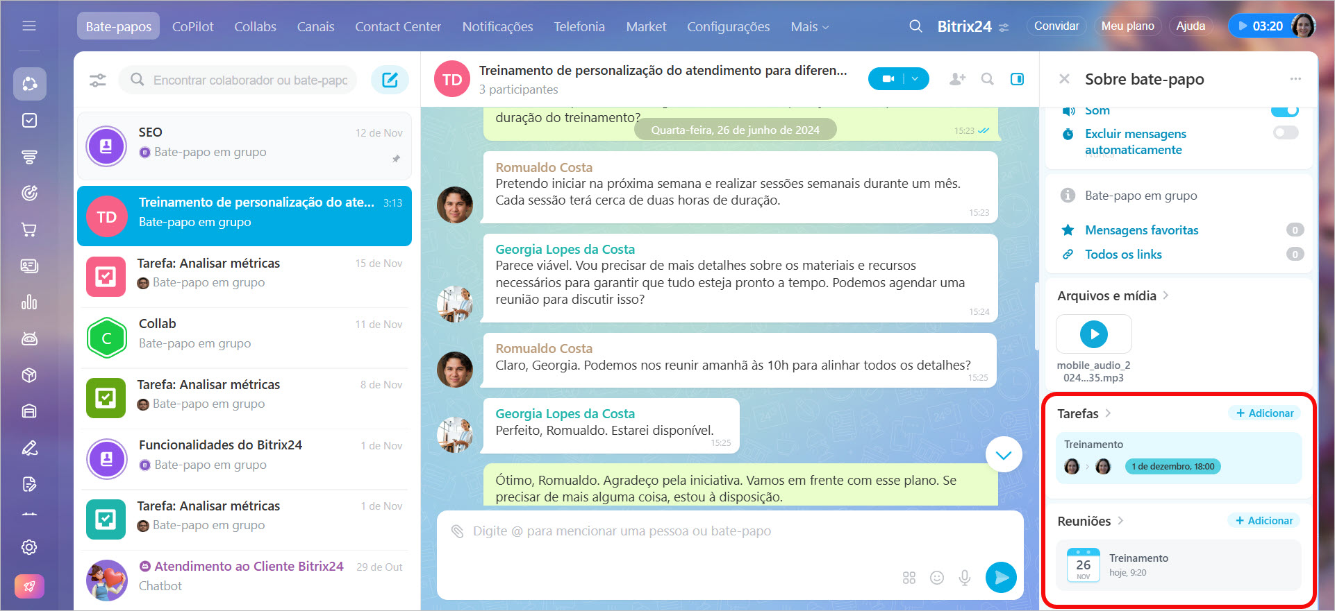Click Adicionar next to Tarefas

click(x=1265, y=413)
